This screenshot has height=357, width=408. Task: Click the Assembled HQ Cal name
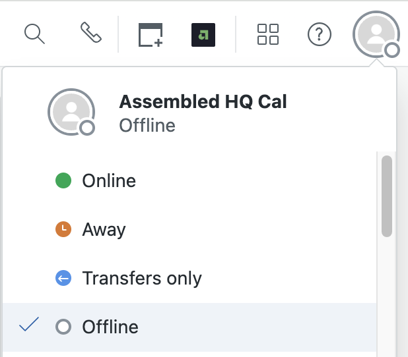tap(203, 101)
